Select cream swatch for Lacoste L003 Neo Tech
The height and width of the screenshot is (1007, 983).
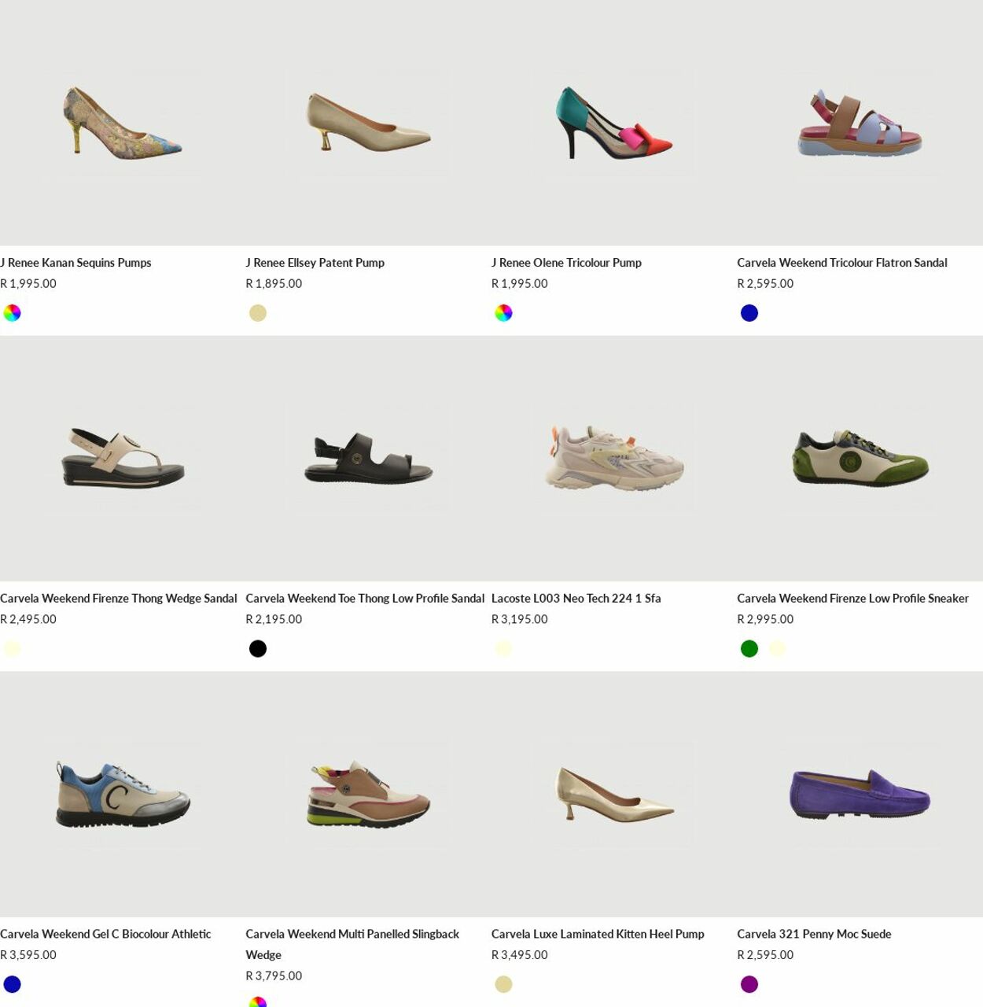pos(503,649)
